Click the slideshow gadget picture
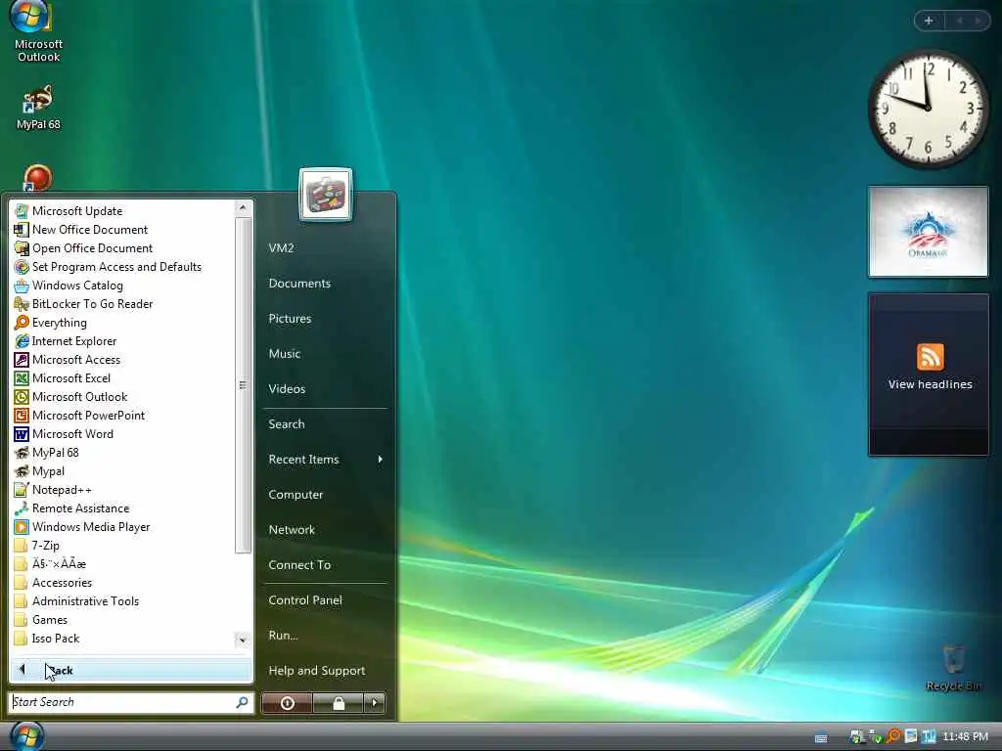1002x751 pixels. point(928,232)
